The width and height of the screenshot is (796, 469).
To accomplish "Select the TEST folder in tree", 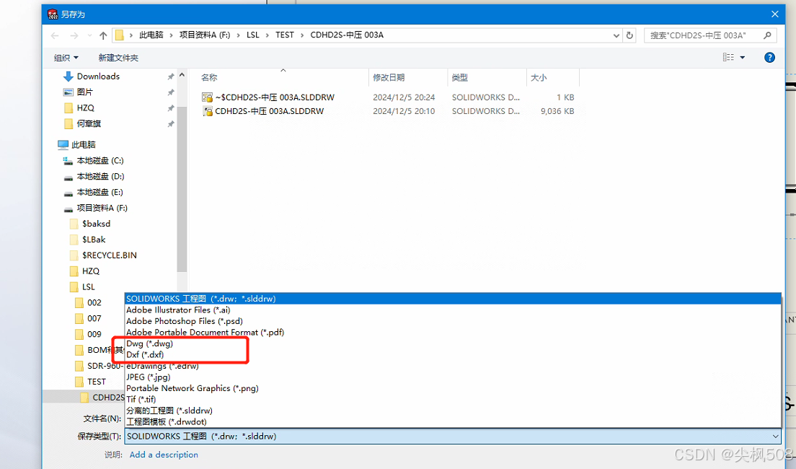I will 97,381.
